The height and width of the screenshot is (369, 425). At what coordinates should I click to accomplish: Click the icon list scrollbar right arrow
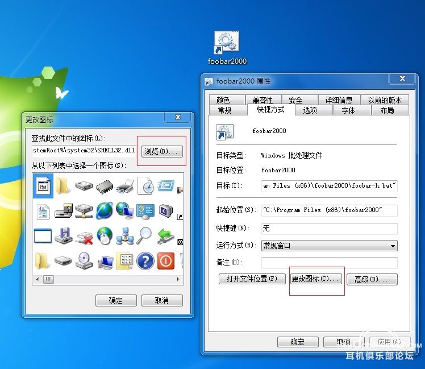tap(178, 279)
